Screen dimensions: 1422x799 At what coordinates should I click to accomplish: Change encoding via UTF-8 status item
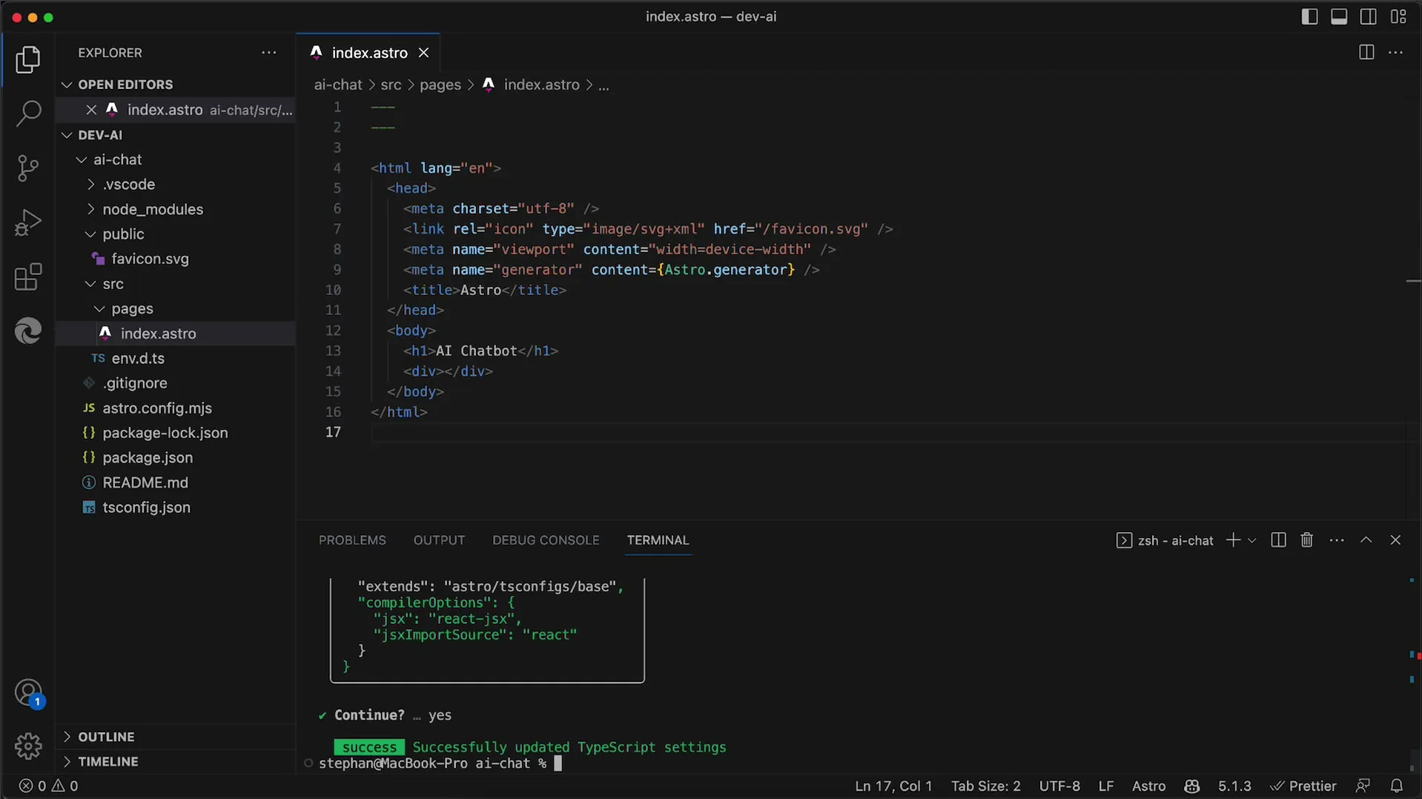point(1059,786)
